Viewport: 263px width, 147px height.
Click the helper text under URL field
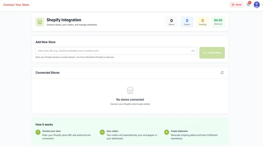[x=75, y=57]
